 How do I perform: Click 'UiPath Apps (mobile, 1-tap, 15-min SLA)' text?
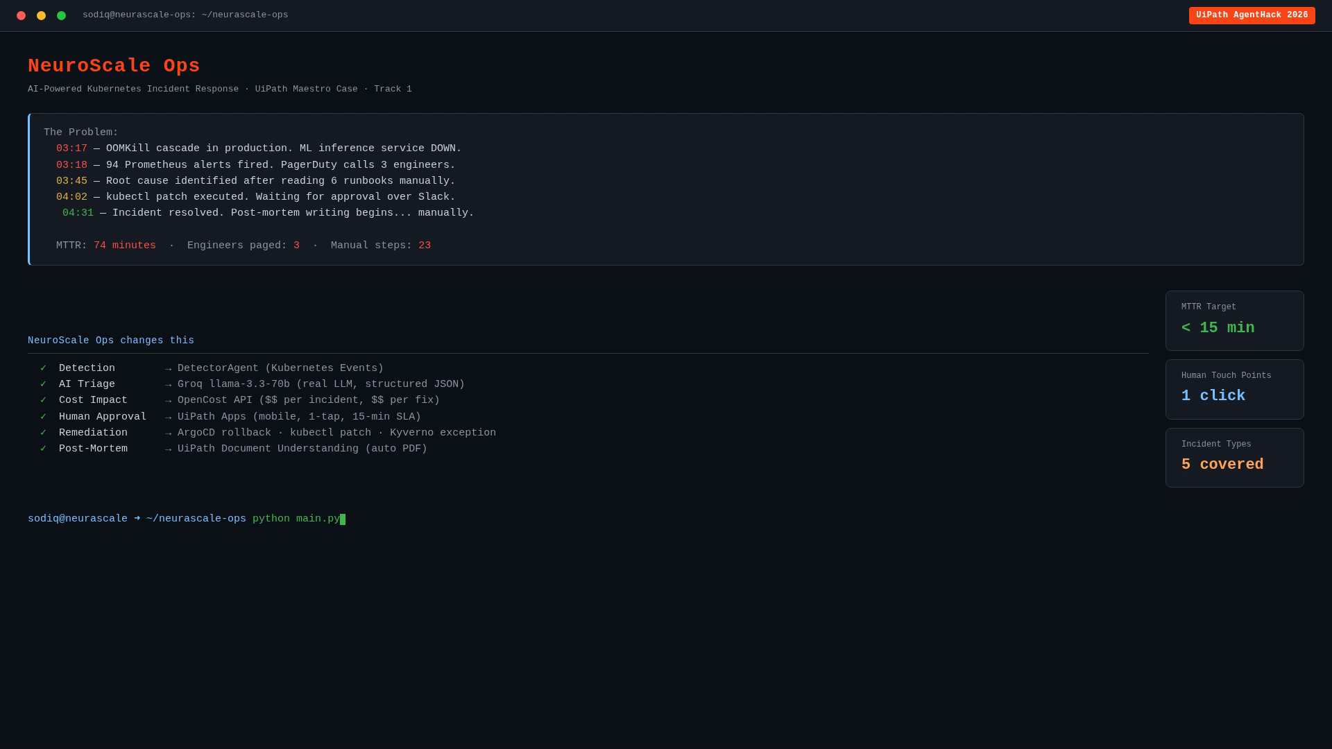(299, 417)
